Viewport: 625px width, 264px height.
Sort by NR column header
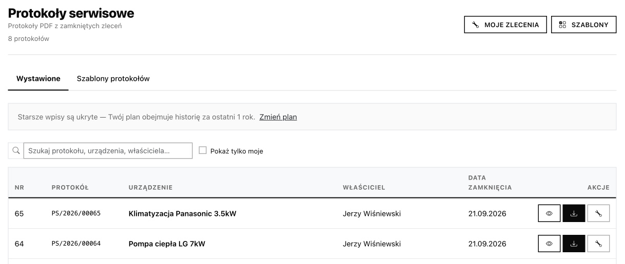pos(19,188)
